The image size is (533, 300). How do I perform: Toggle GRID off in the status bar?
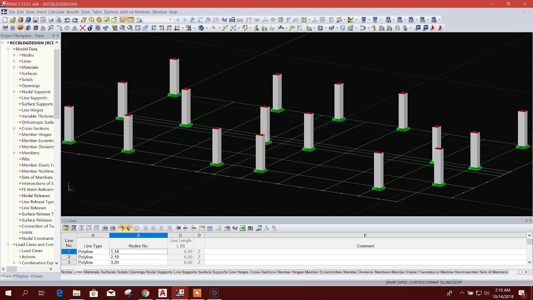(401, 282)
